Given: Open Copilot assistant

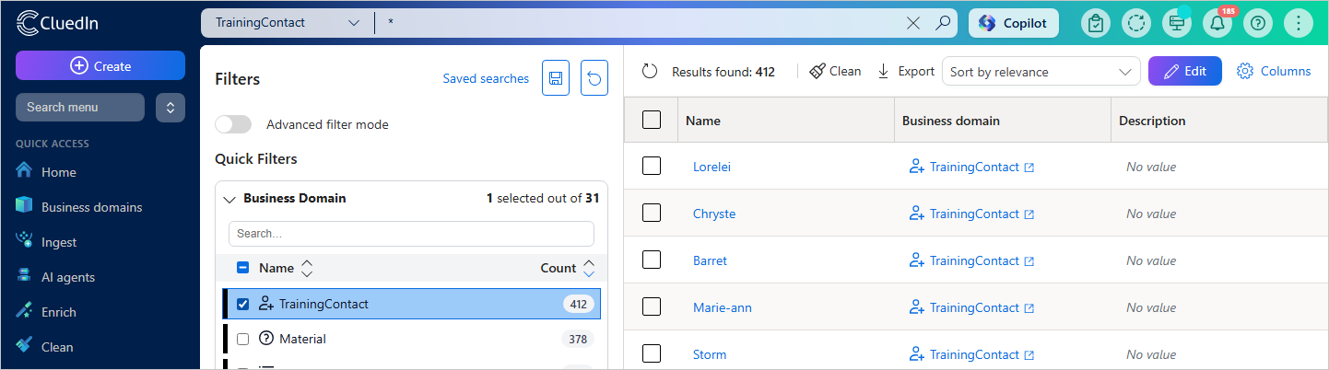Looking at the screenshot, I should point(1014,23).
